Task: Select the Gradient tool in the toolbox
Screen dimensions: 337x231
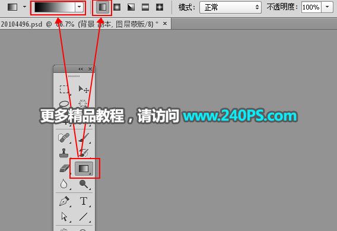Action: (84, 169)
